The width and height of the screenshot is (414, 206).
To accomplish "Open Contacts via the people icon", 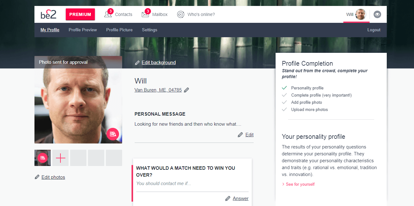I will [108, 14].
